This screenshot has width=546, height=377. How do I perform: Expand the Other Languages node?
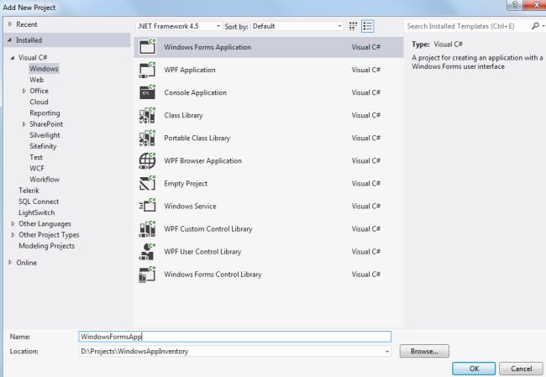(13, 223)
